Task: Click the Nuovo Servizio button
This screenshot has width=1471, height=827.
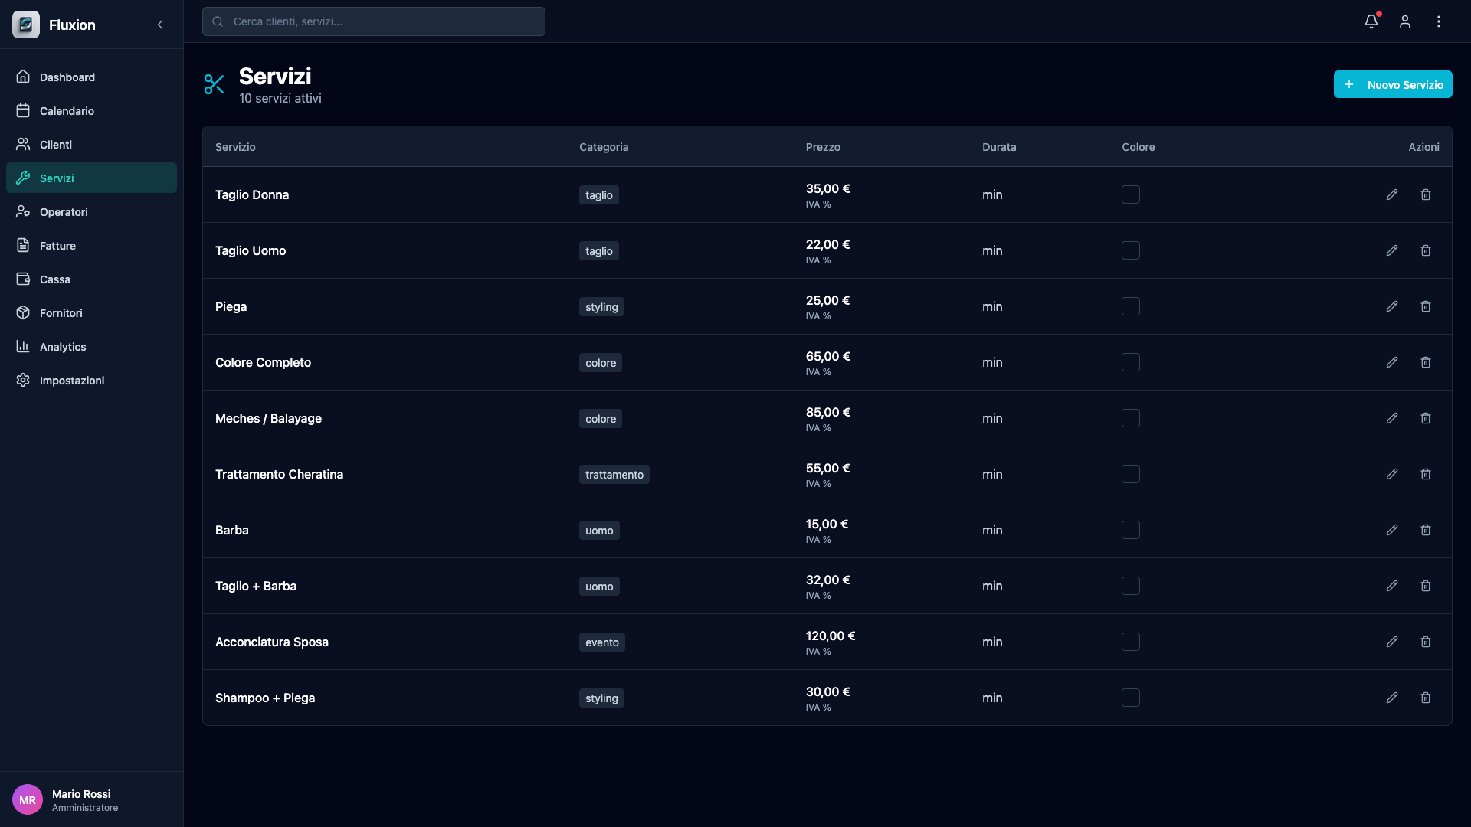Action: pyautogui.click(x=1392, y=84)
